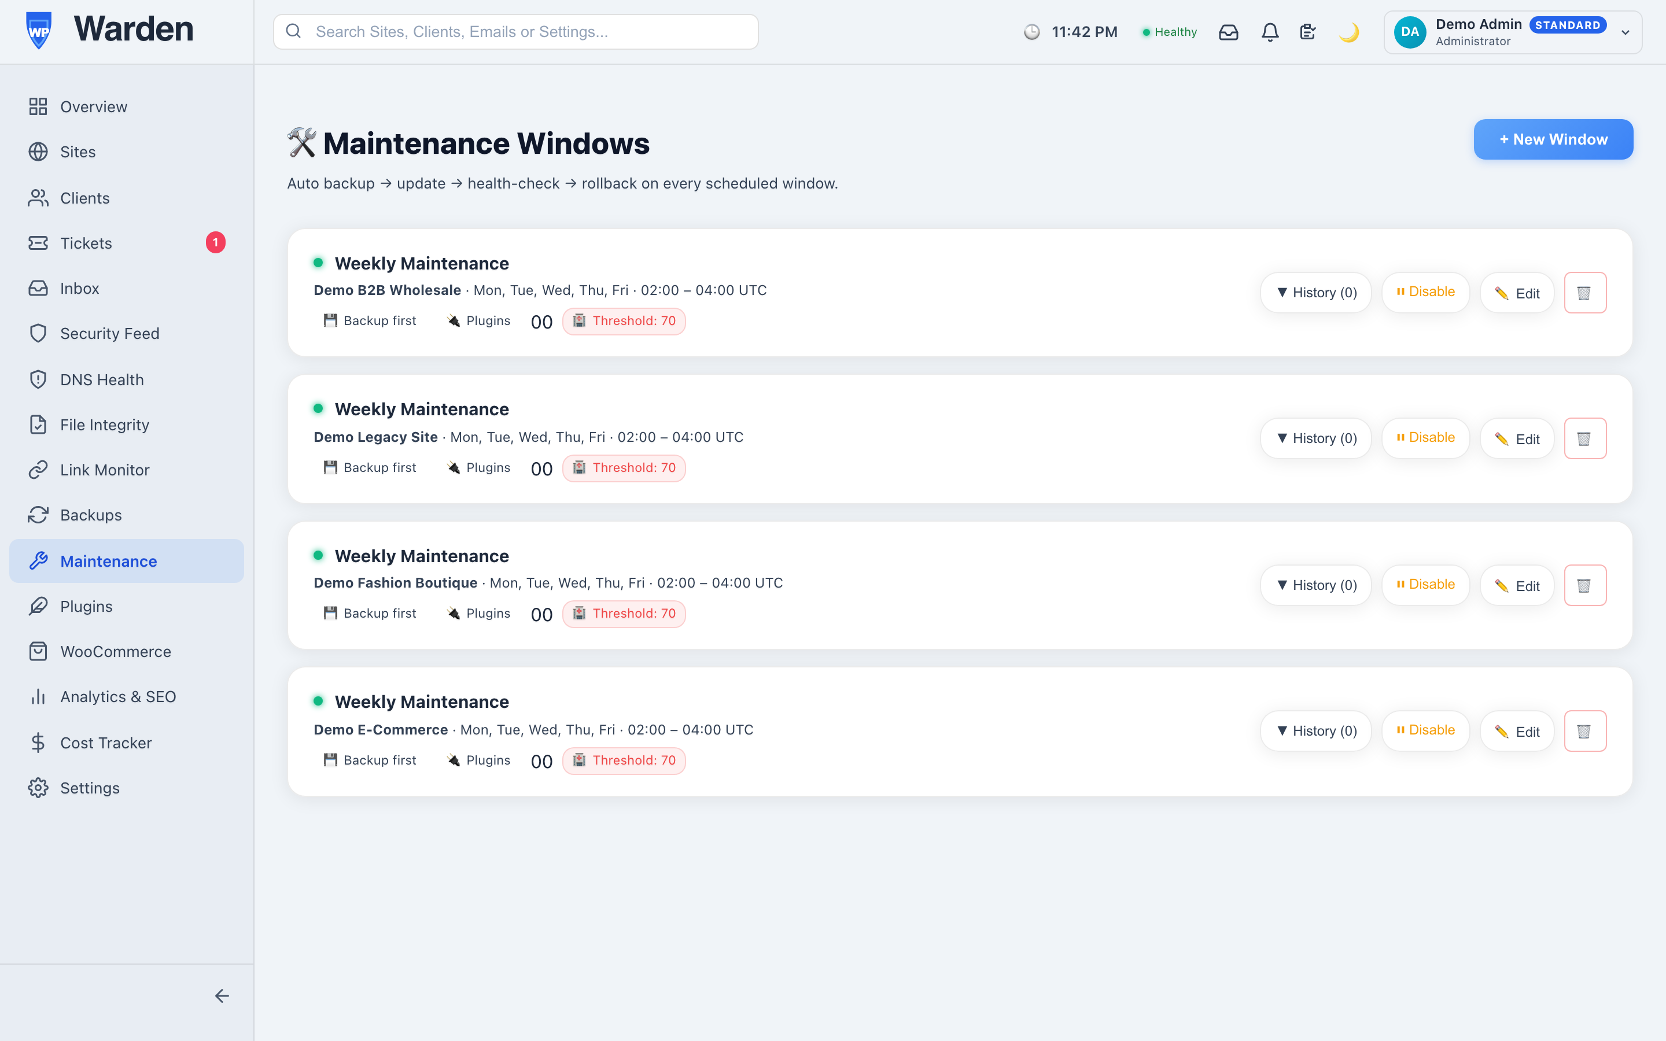
Task: Open Clients in the sidebar
Action: click(x=127, y=198)
